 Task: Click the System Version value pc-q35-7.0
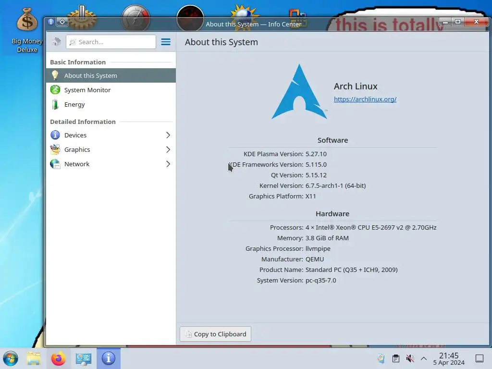pos(320,281)
